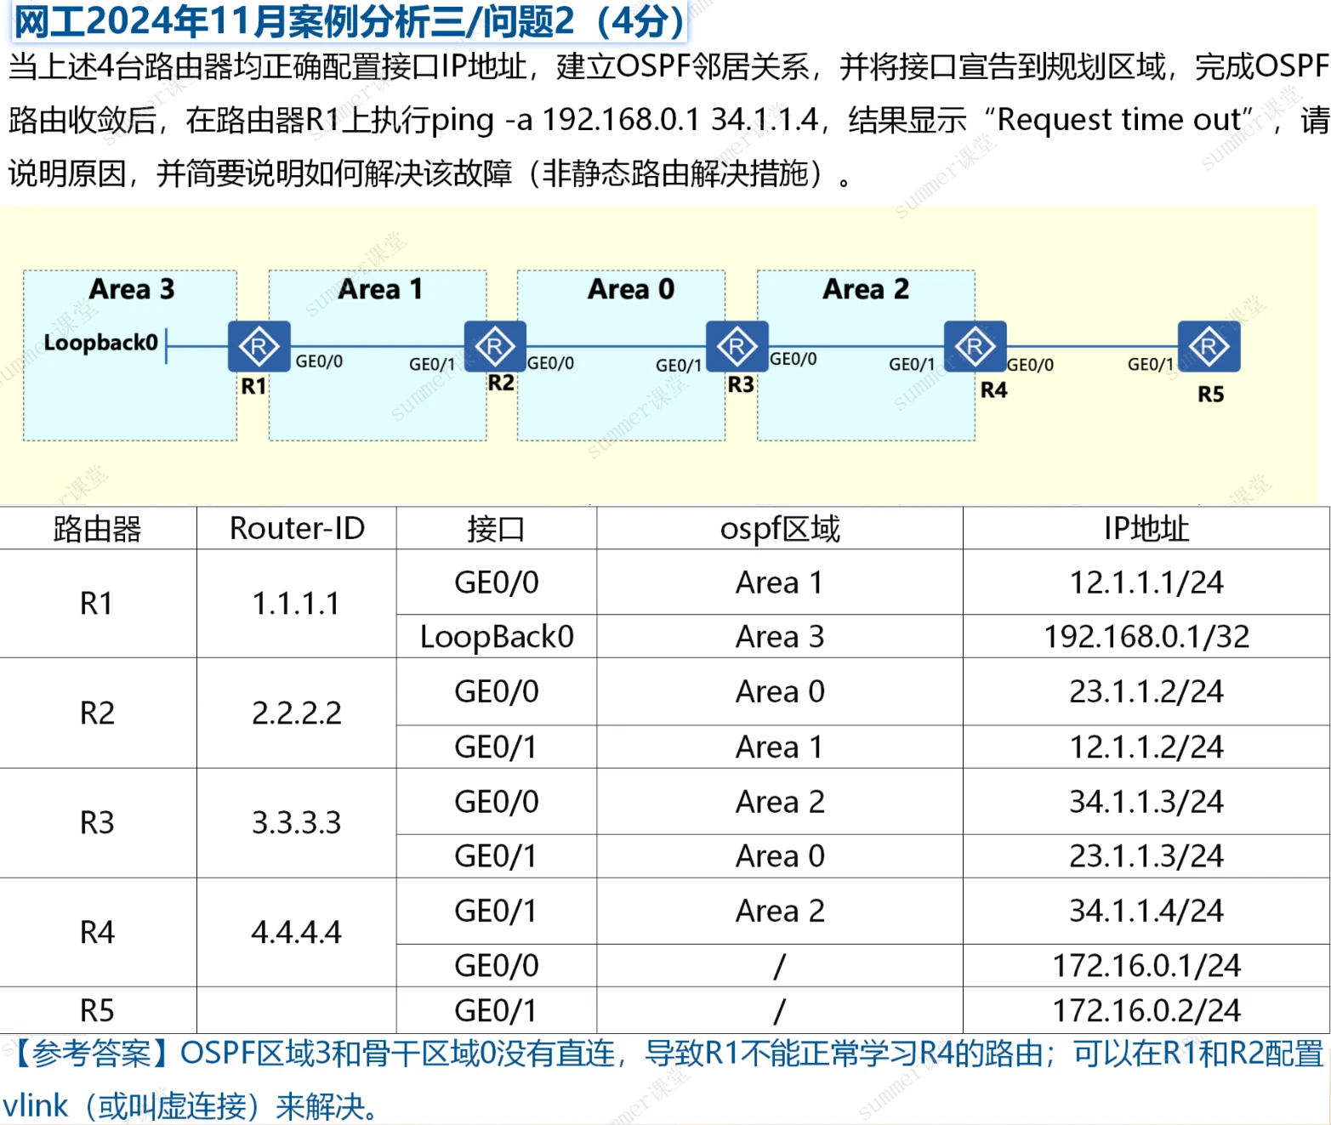Select the LoopBack0 interface table cell
Image resolution: width=1331 pixels, height=1125 pixels.
click(497, 637)
